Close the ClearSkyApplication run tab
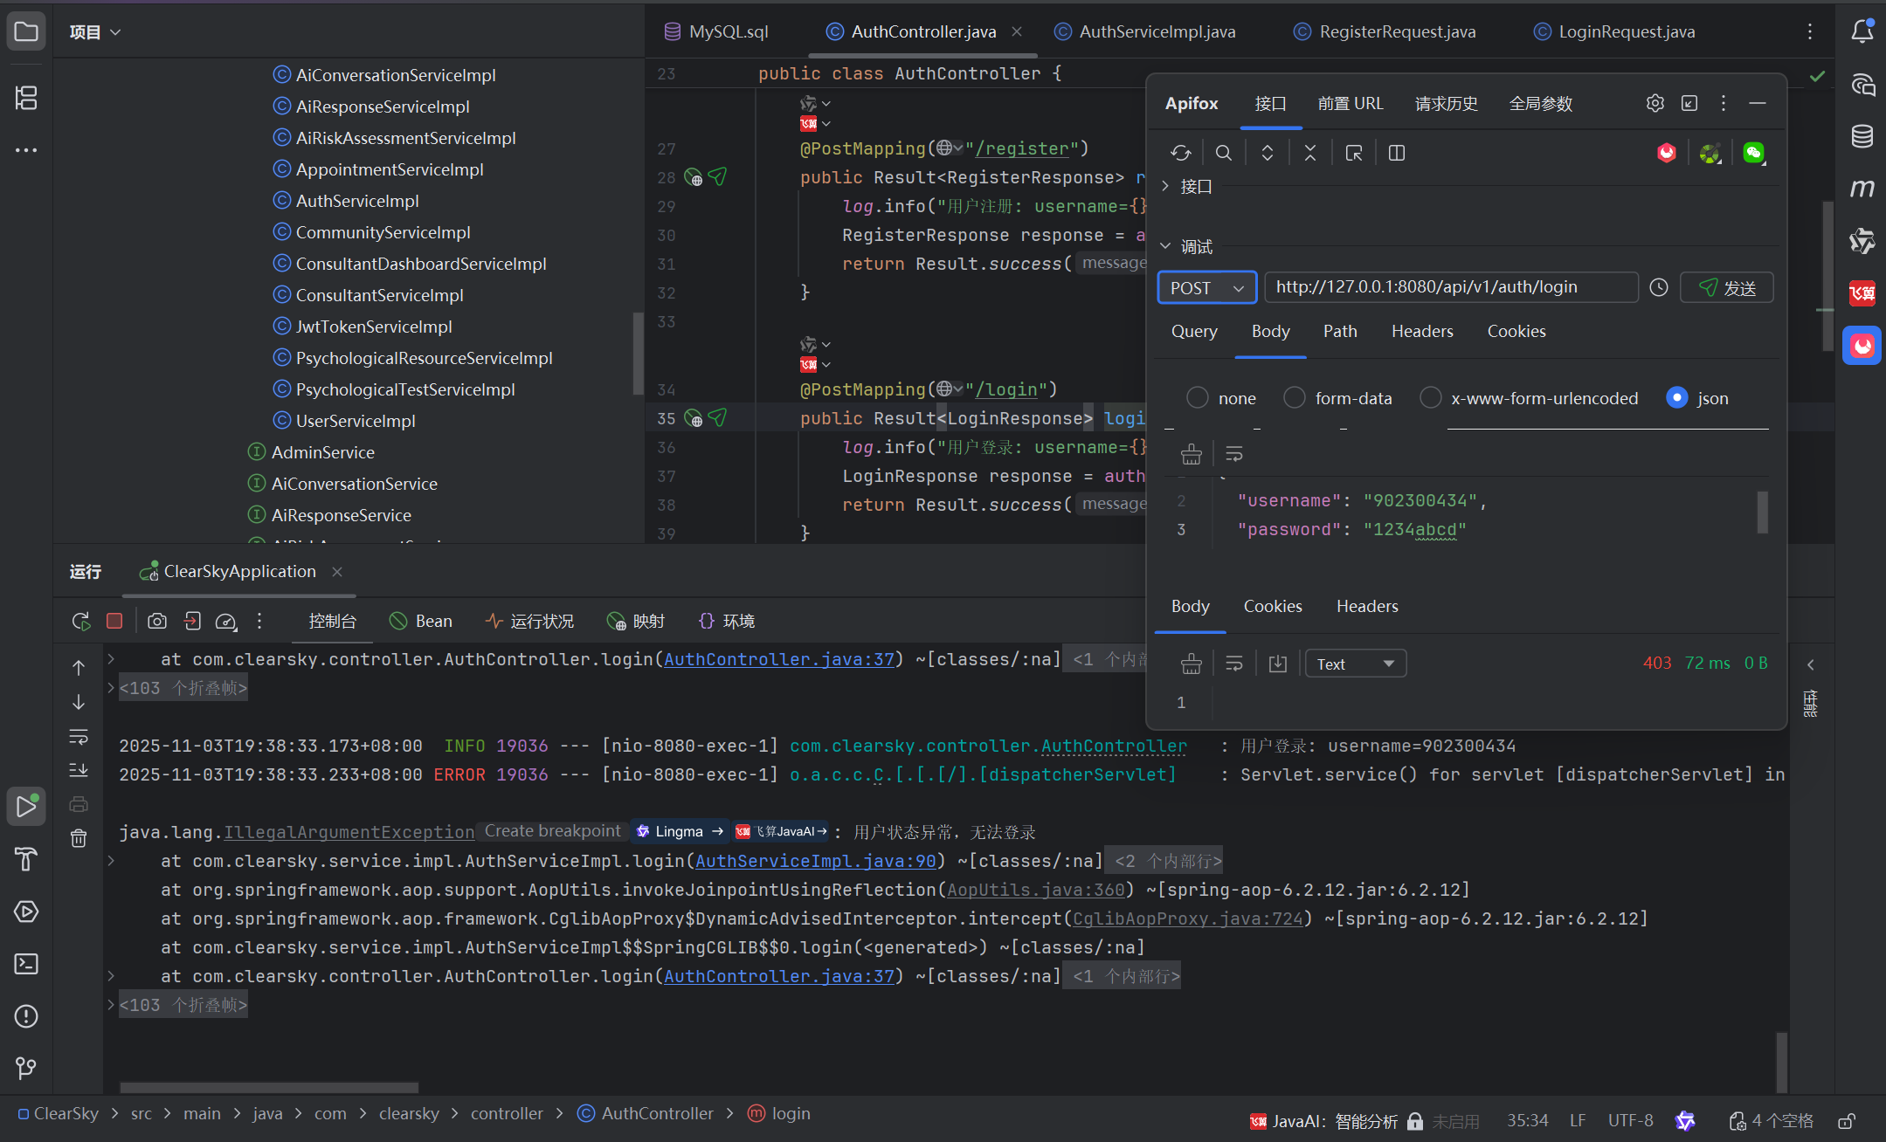The image size is (1886, 1142). pos(337,572)
